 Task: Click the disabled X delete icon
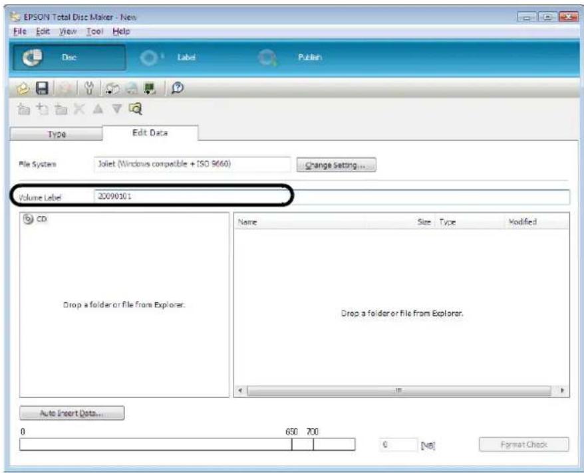pos(79,109)
